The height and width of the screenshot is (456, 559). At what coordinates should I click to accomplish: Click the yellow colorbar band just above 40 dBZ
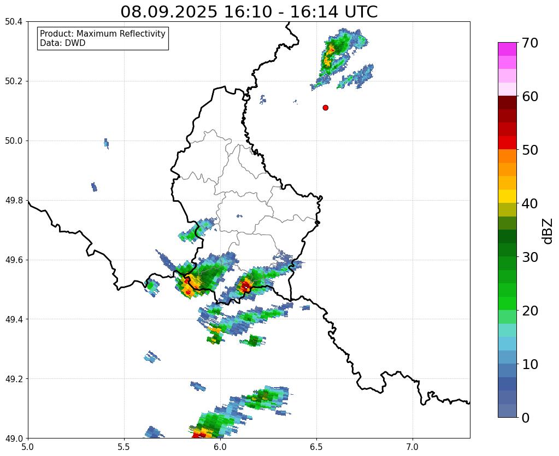(507, 196)
